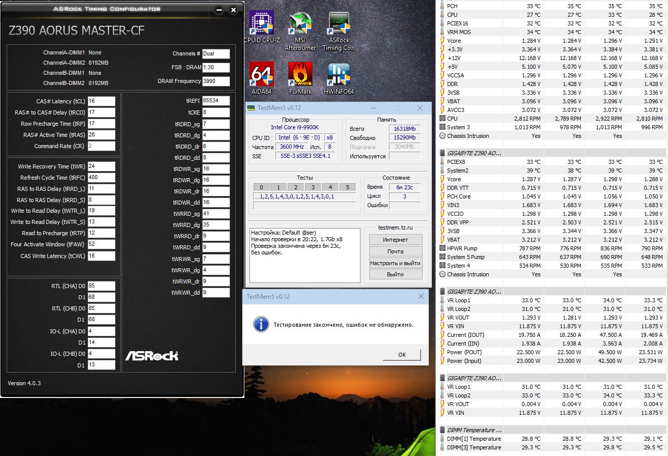Screen dimensions: 668x456
Task: Click the +5V voltage sensor icon
Action: point(442,67)
